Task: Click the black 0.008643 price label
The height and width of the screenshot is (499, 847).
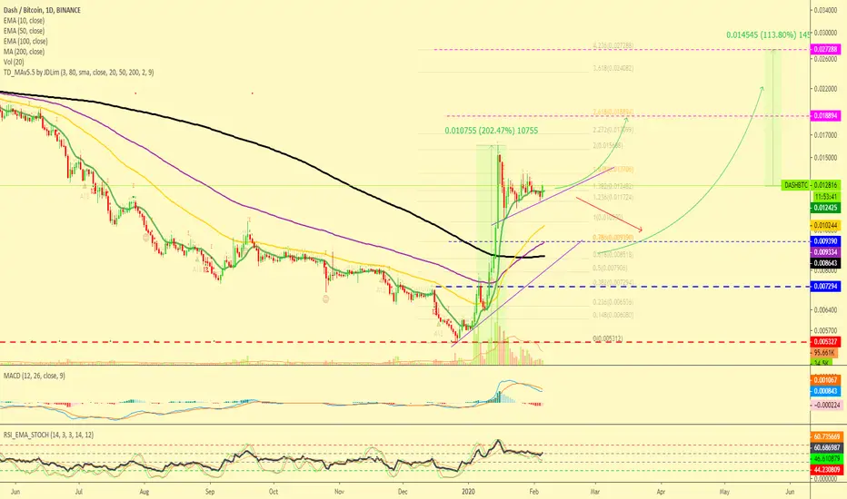Action: [826, 263]
